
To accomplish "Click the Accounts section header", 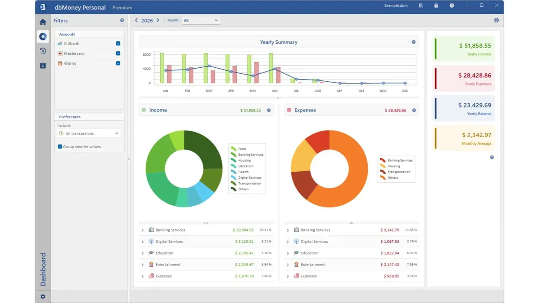I will pyautogui.click(x=89, y=34).
